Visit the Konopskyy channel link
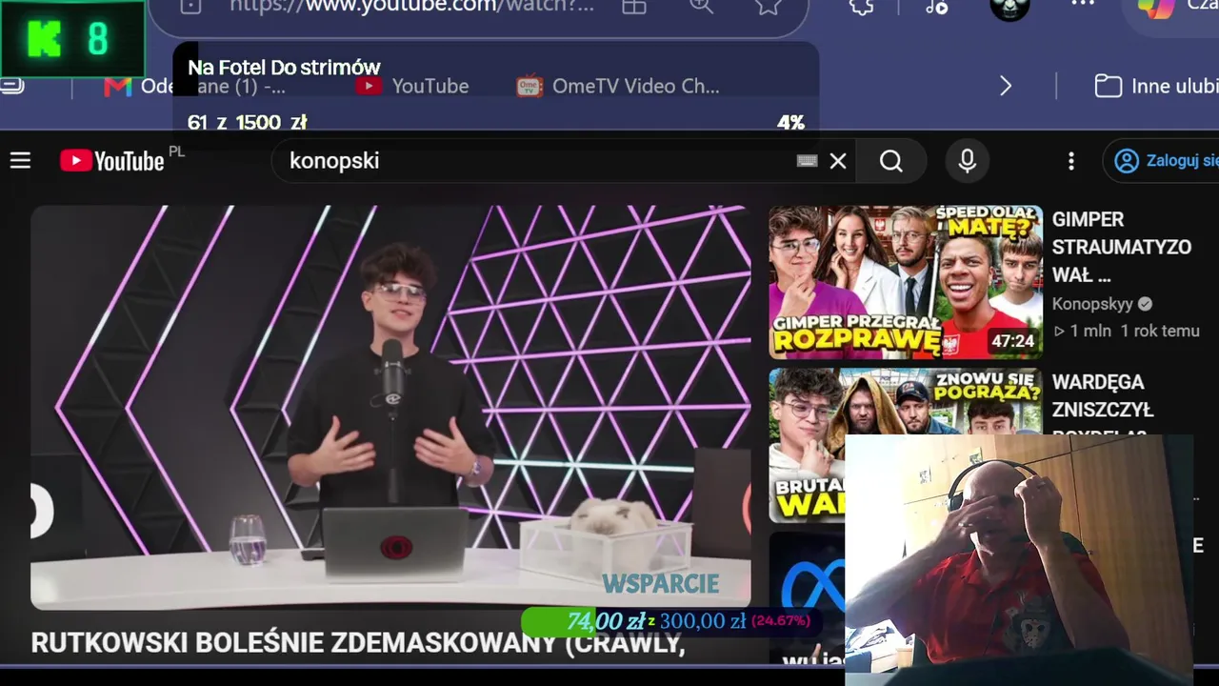The width and height of the screenshot is (1219, 686). click(1092, 304)
